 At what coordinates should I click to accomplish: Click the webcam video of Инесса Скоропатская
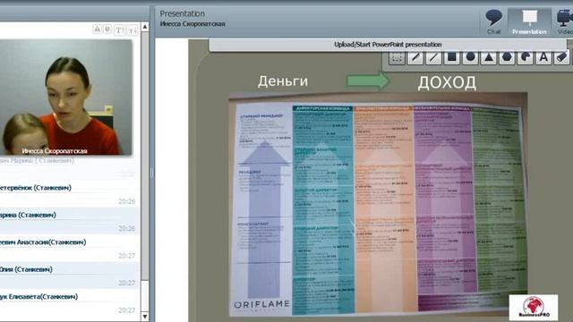coord(65,97)
